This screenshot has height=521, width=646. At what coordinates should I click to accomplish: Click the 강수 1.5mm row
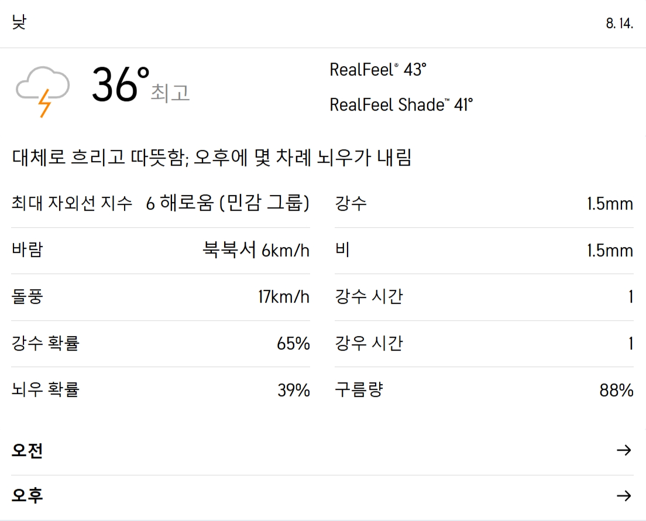(483, 204)
